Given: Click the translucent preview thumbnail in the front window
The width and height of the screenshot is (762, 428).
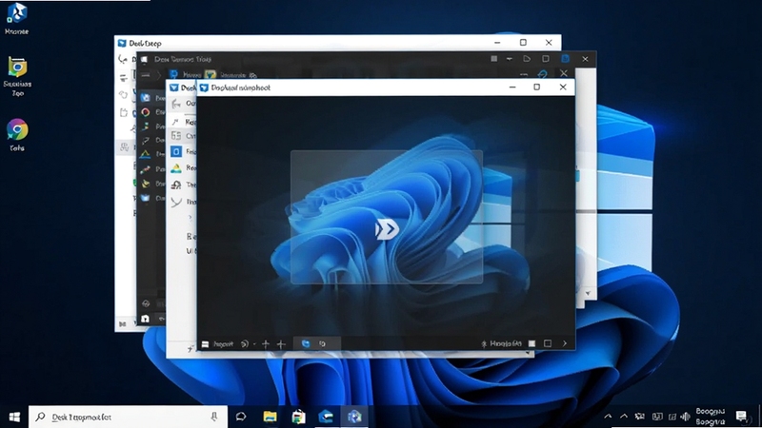Looking at the screenshot, I should 387,217.
